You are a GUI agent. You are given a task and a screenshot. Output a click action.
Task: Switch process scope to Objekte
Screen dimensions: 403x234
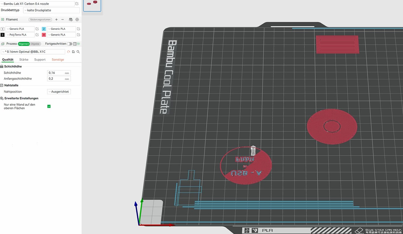pyautogui.click(x=35, y=44)
